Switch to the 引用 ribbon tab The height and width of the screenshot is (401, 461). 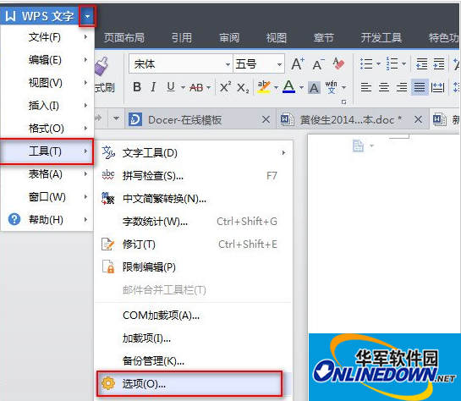click(x=182, y=37)
